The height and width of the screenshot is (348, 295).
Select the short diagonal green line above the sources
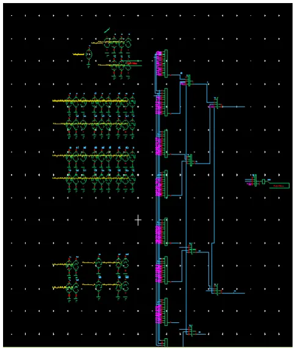(107, 31)
